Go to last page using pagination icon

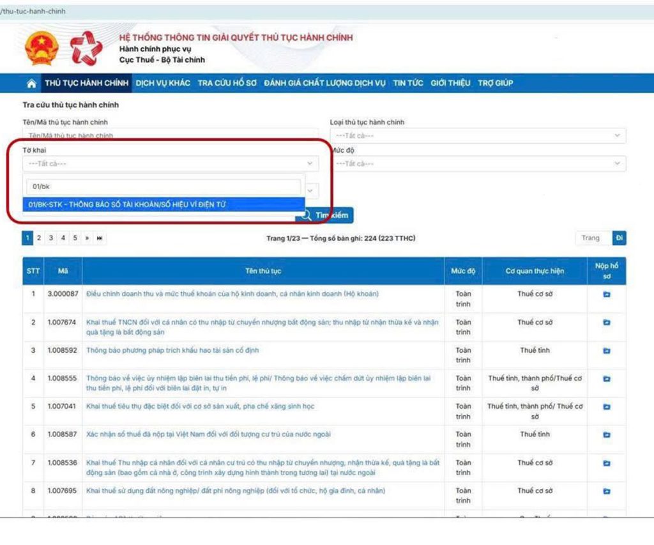[100, 238]
